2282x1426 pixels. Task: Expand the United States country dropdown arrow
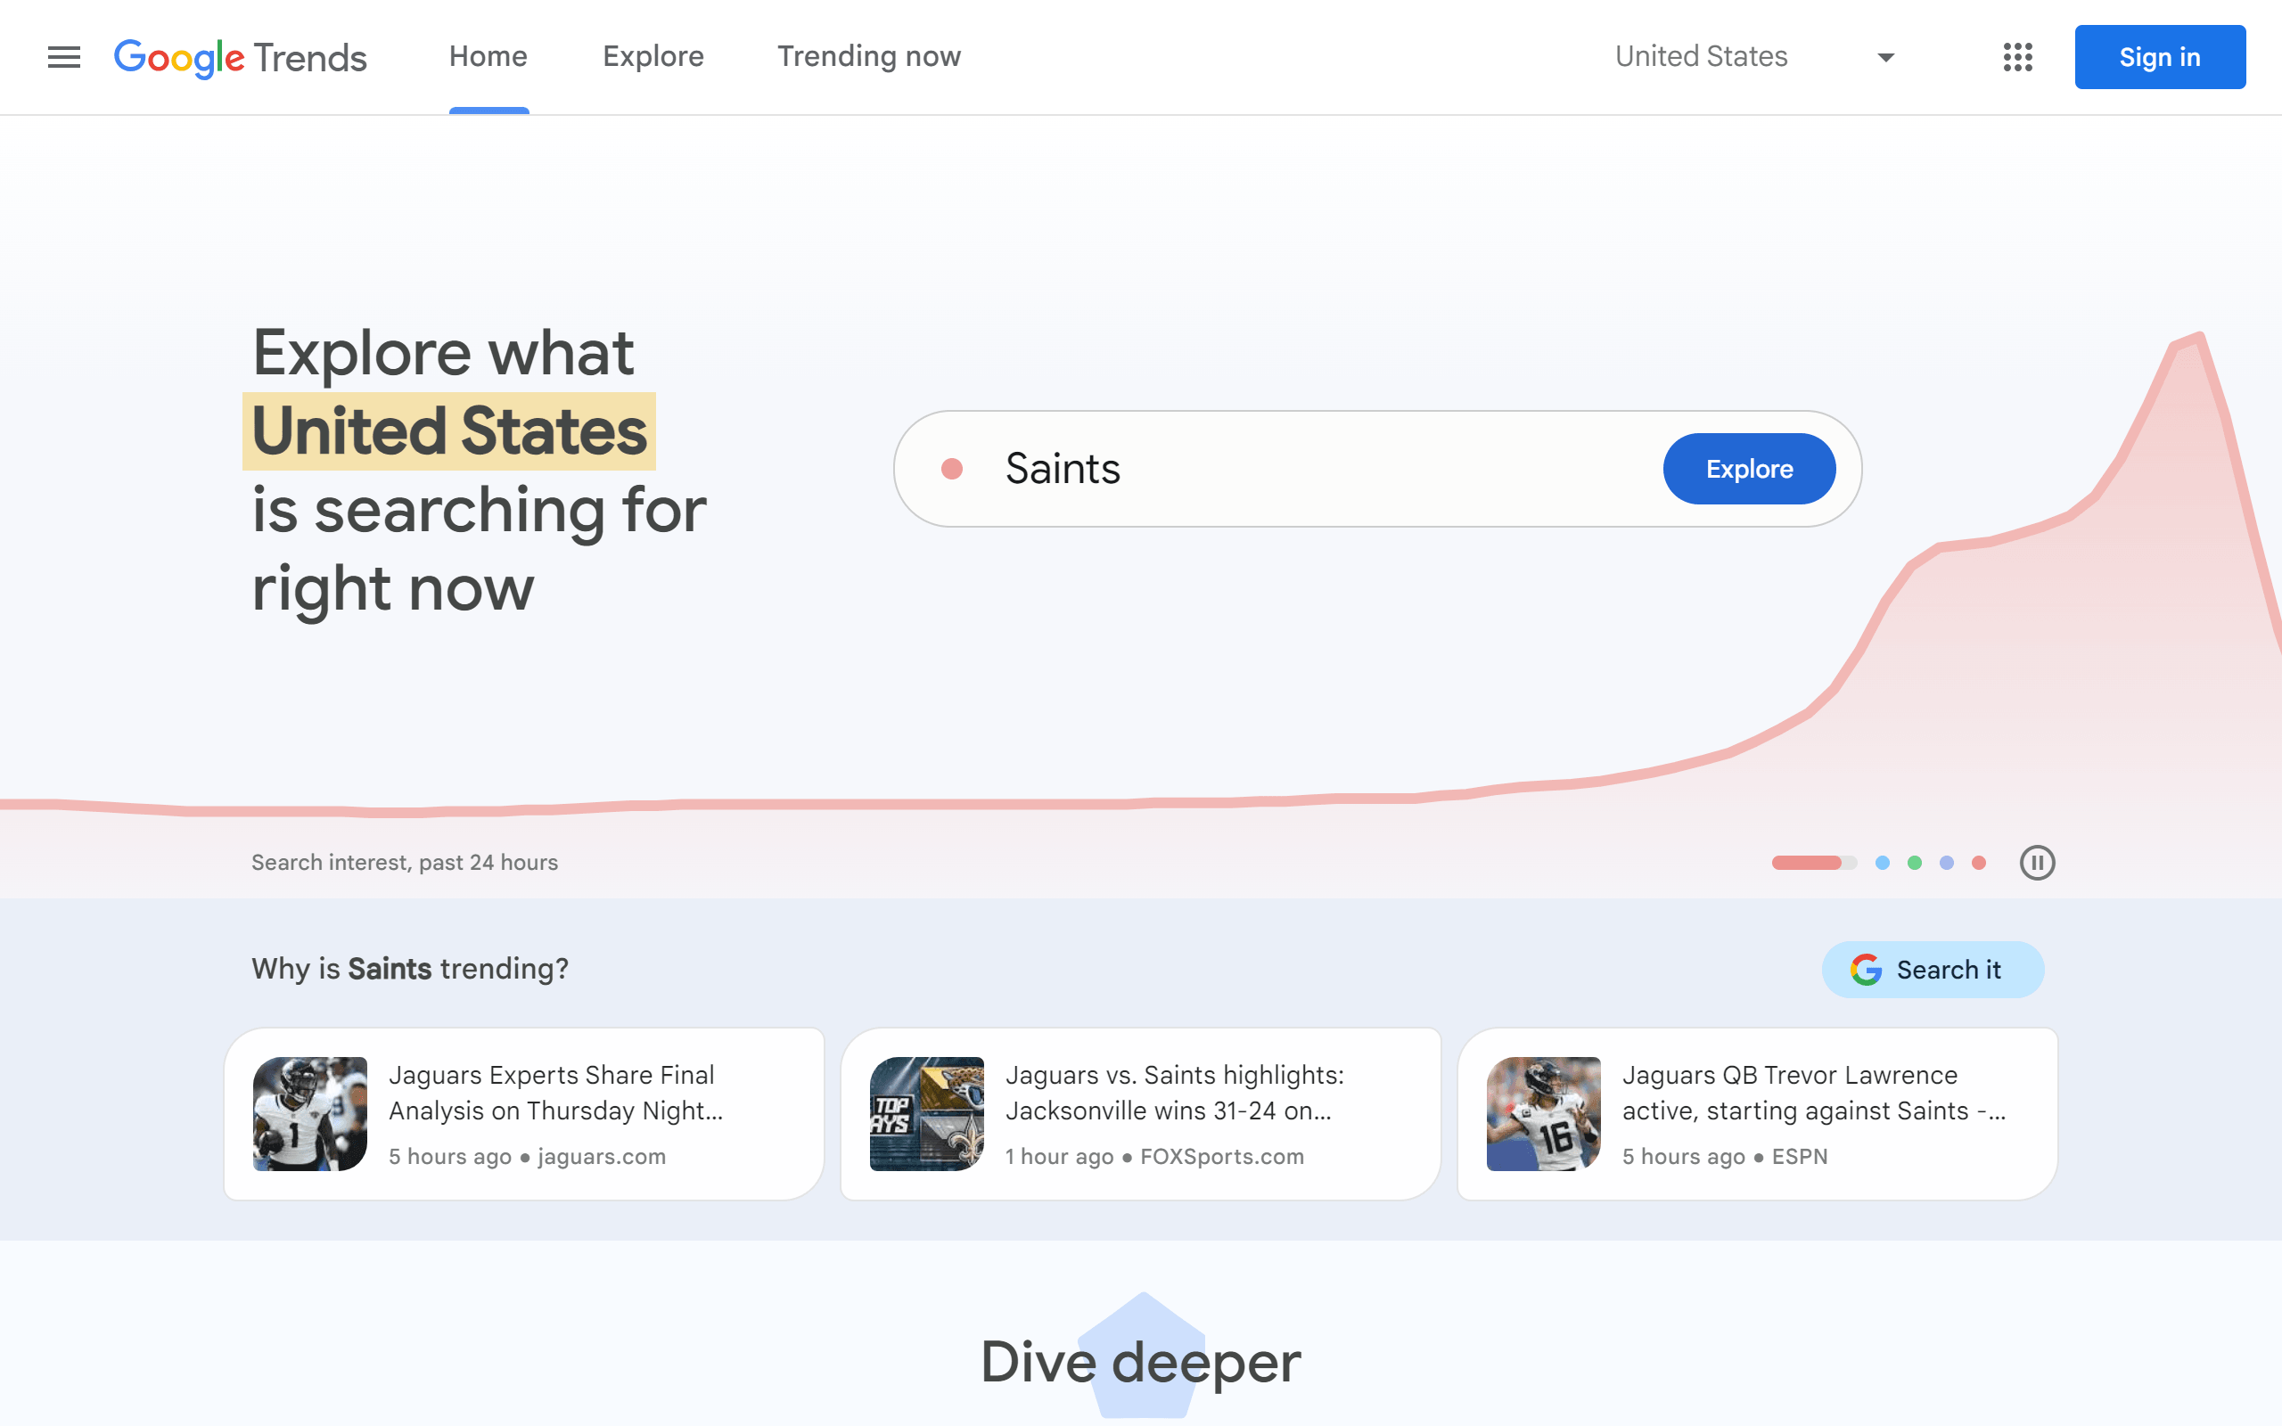coord(1885,58)
